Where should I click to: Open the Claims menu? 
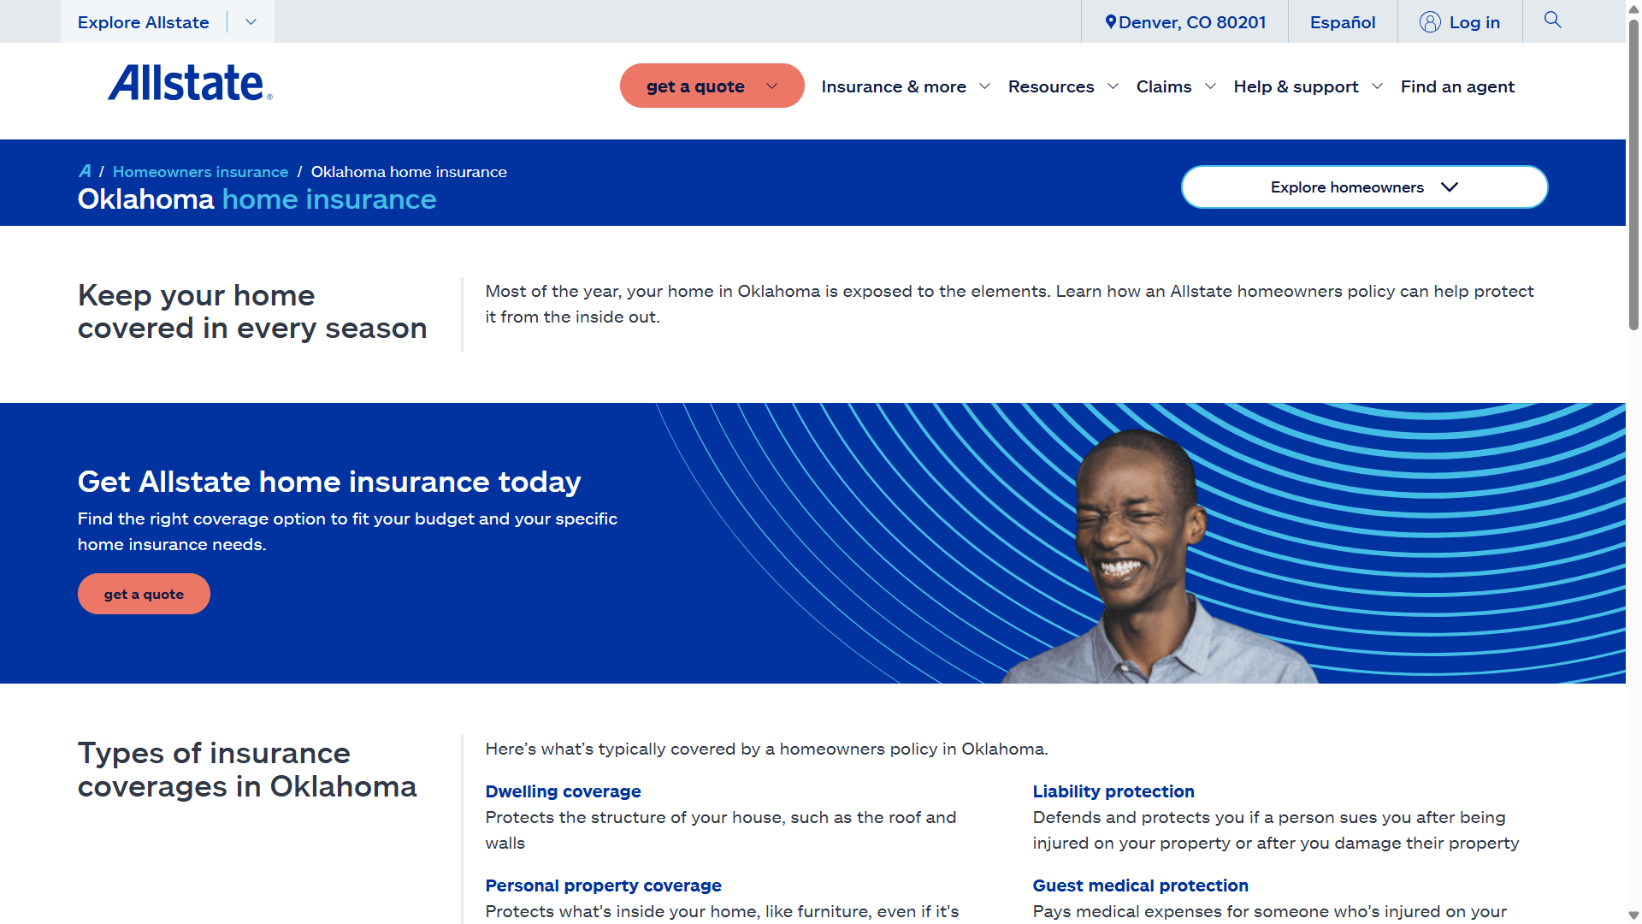pyautogui.click(x=1165, y=86)
